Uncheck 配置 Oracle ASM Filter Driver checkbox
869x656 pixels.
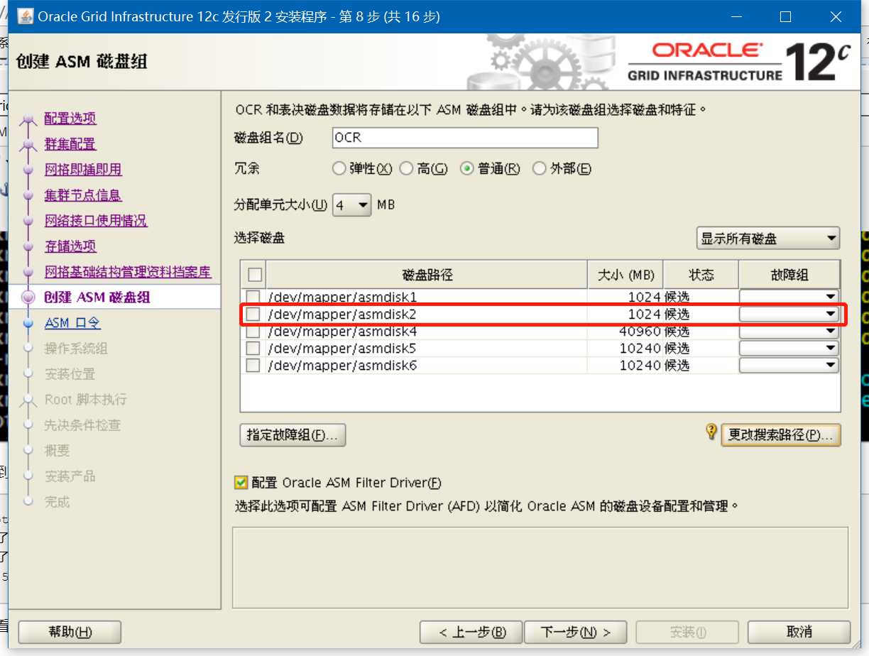(x=241, y=483)
